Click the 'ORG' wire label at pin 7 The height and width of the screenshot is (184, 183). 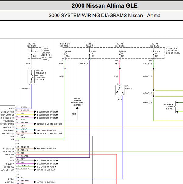click(23, 126)
